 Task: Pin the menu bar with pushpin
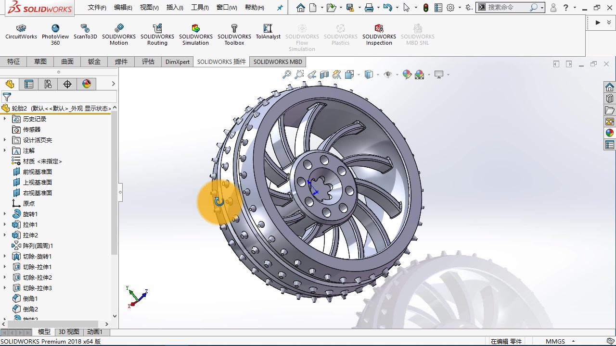(280, 7)
